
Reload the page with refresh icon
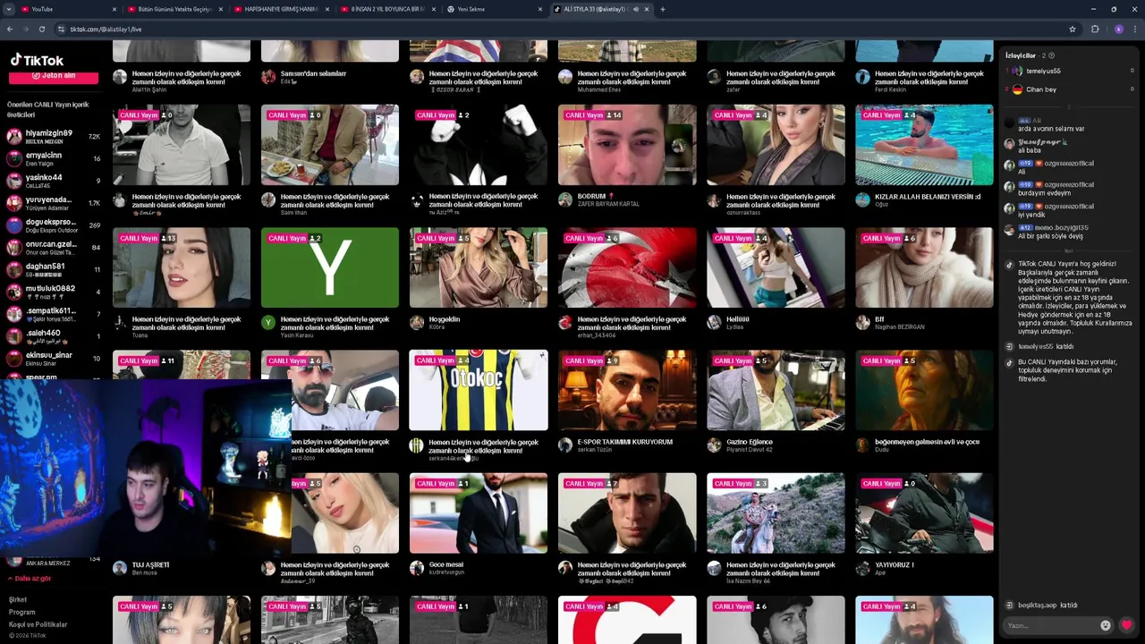coord(41,29)
